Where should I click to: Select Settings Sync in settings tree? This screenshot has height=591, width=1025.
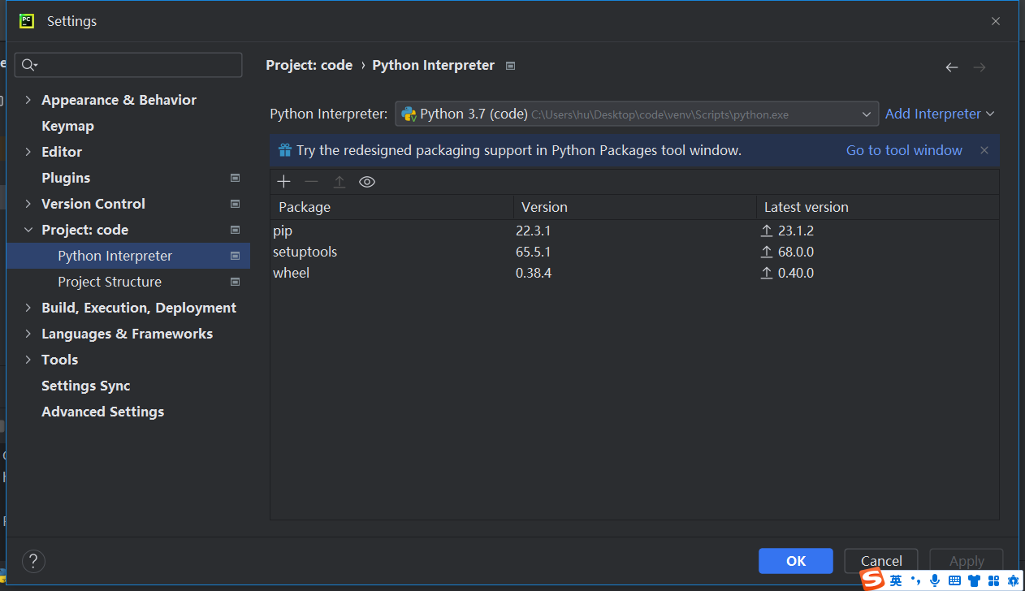point(85,386)
